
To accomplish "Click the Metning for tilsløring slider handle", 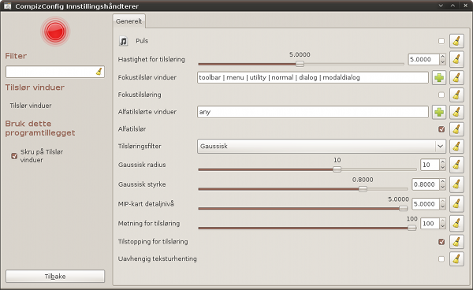I will (x=412, y=229).
